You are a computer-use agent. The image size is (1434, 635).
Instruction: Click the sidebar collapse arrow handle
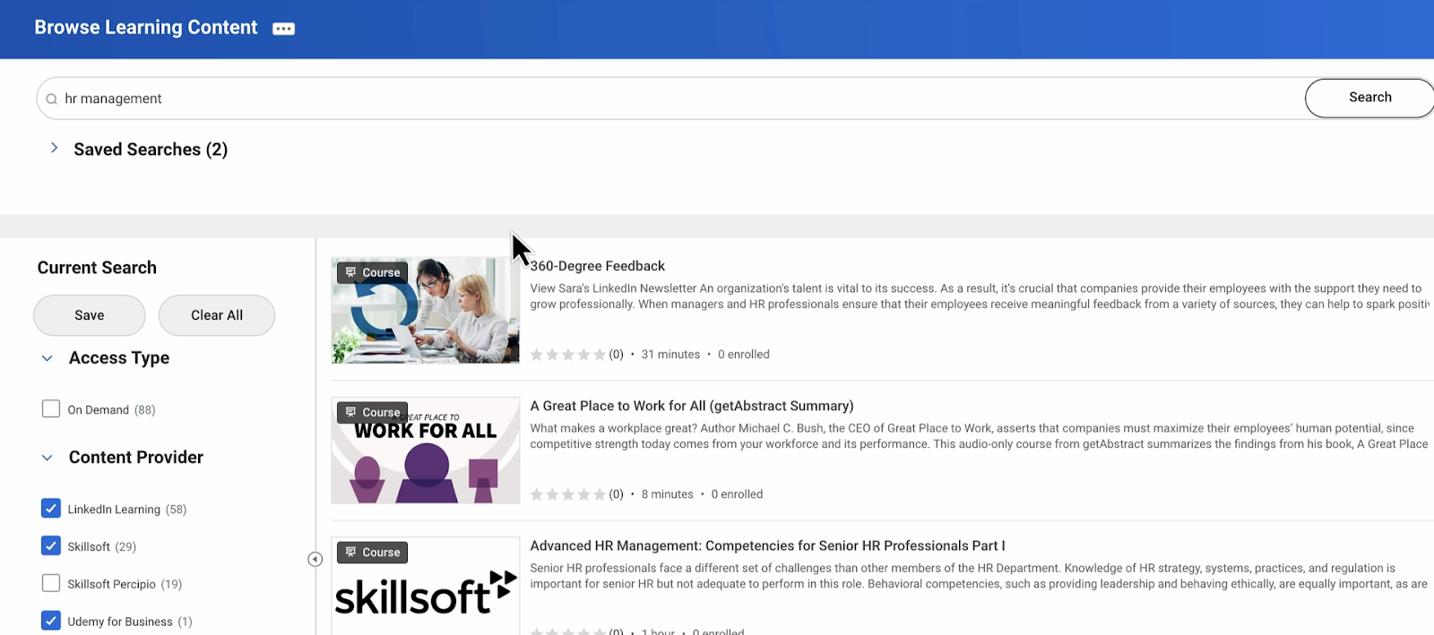click(x=315, y=559)
